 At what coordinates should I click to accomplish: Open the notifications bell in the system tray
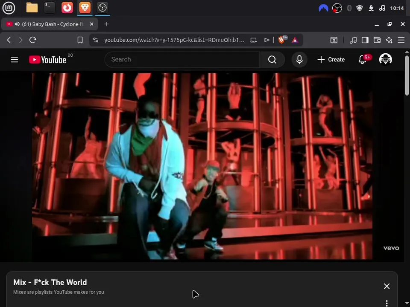(x=371, y=9)
